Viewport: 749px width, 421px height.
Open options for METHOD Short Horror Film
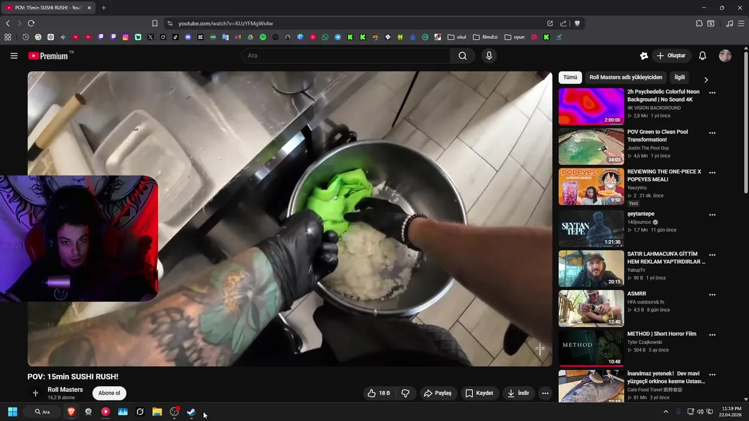click(x=712, y=335)
